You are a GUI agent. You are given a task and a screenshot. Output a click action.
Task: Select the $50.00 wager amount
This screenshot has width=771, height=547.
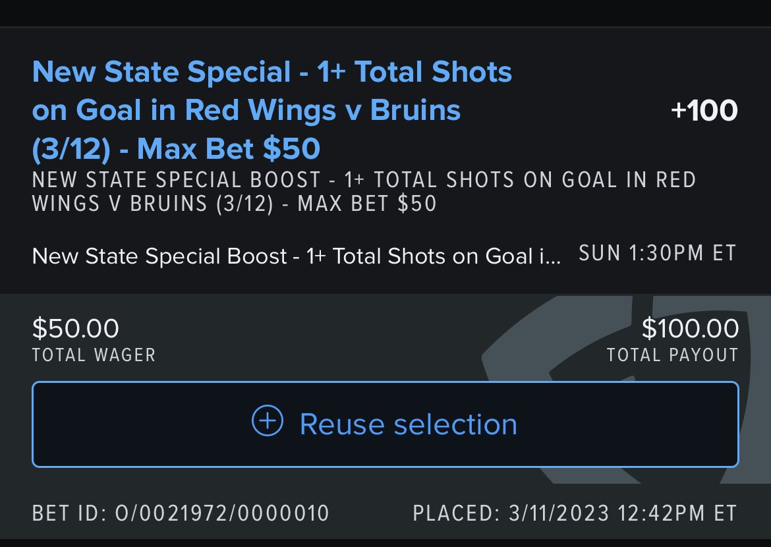click(75, 328)
